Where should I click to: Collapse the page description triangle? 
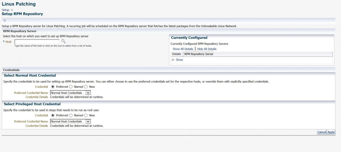tap(4, 20)
